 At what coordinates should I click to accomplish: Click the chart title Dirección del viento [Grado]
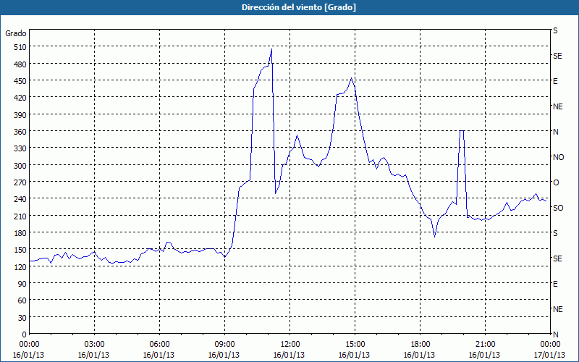pyautogui.click(x=299, y=7)
